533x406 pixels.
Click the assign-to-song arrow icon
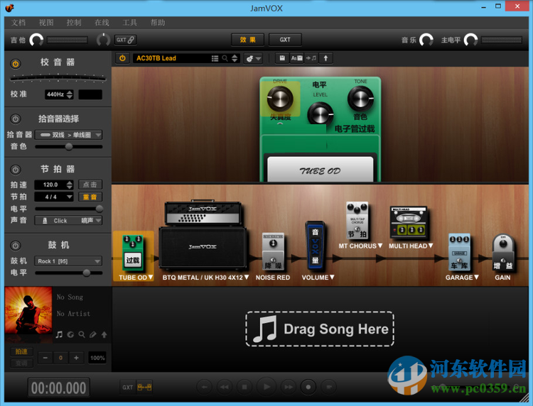click(311, 58)
